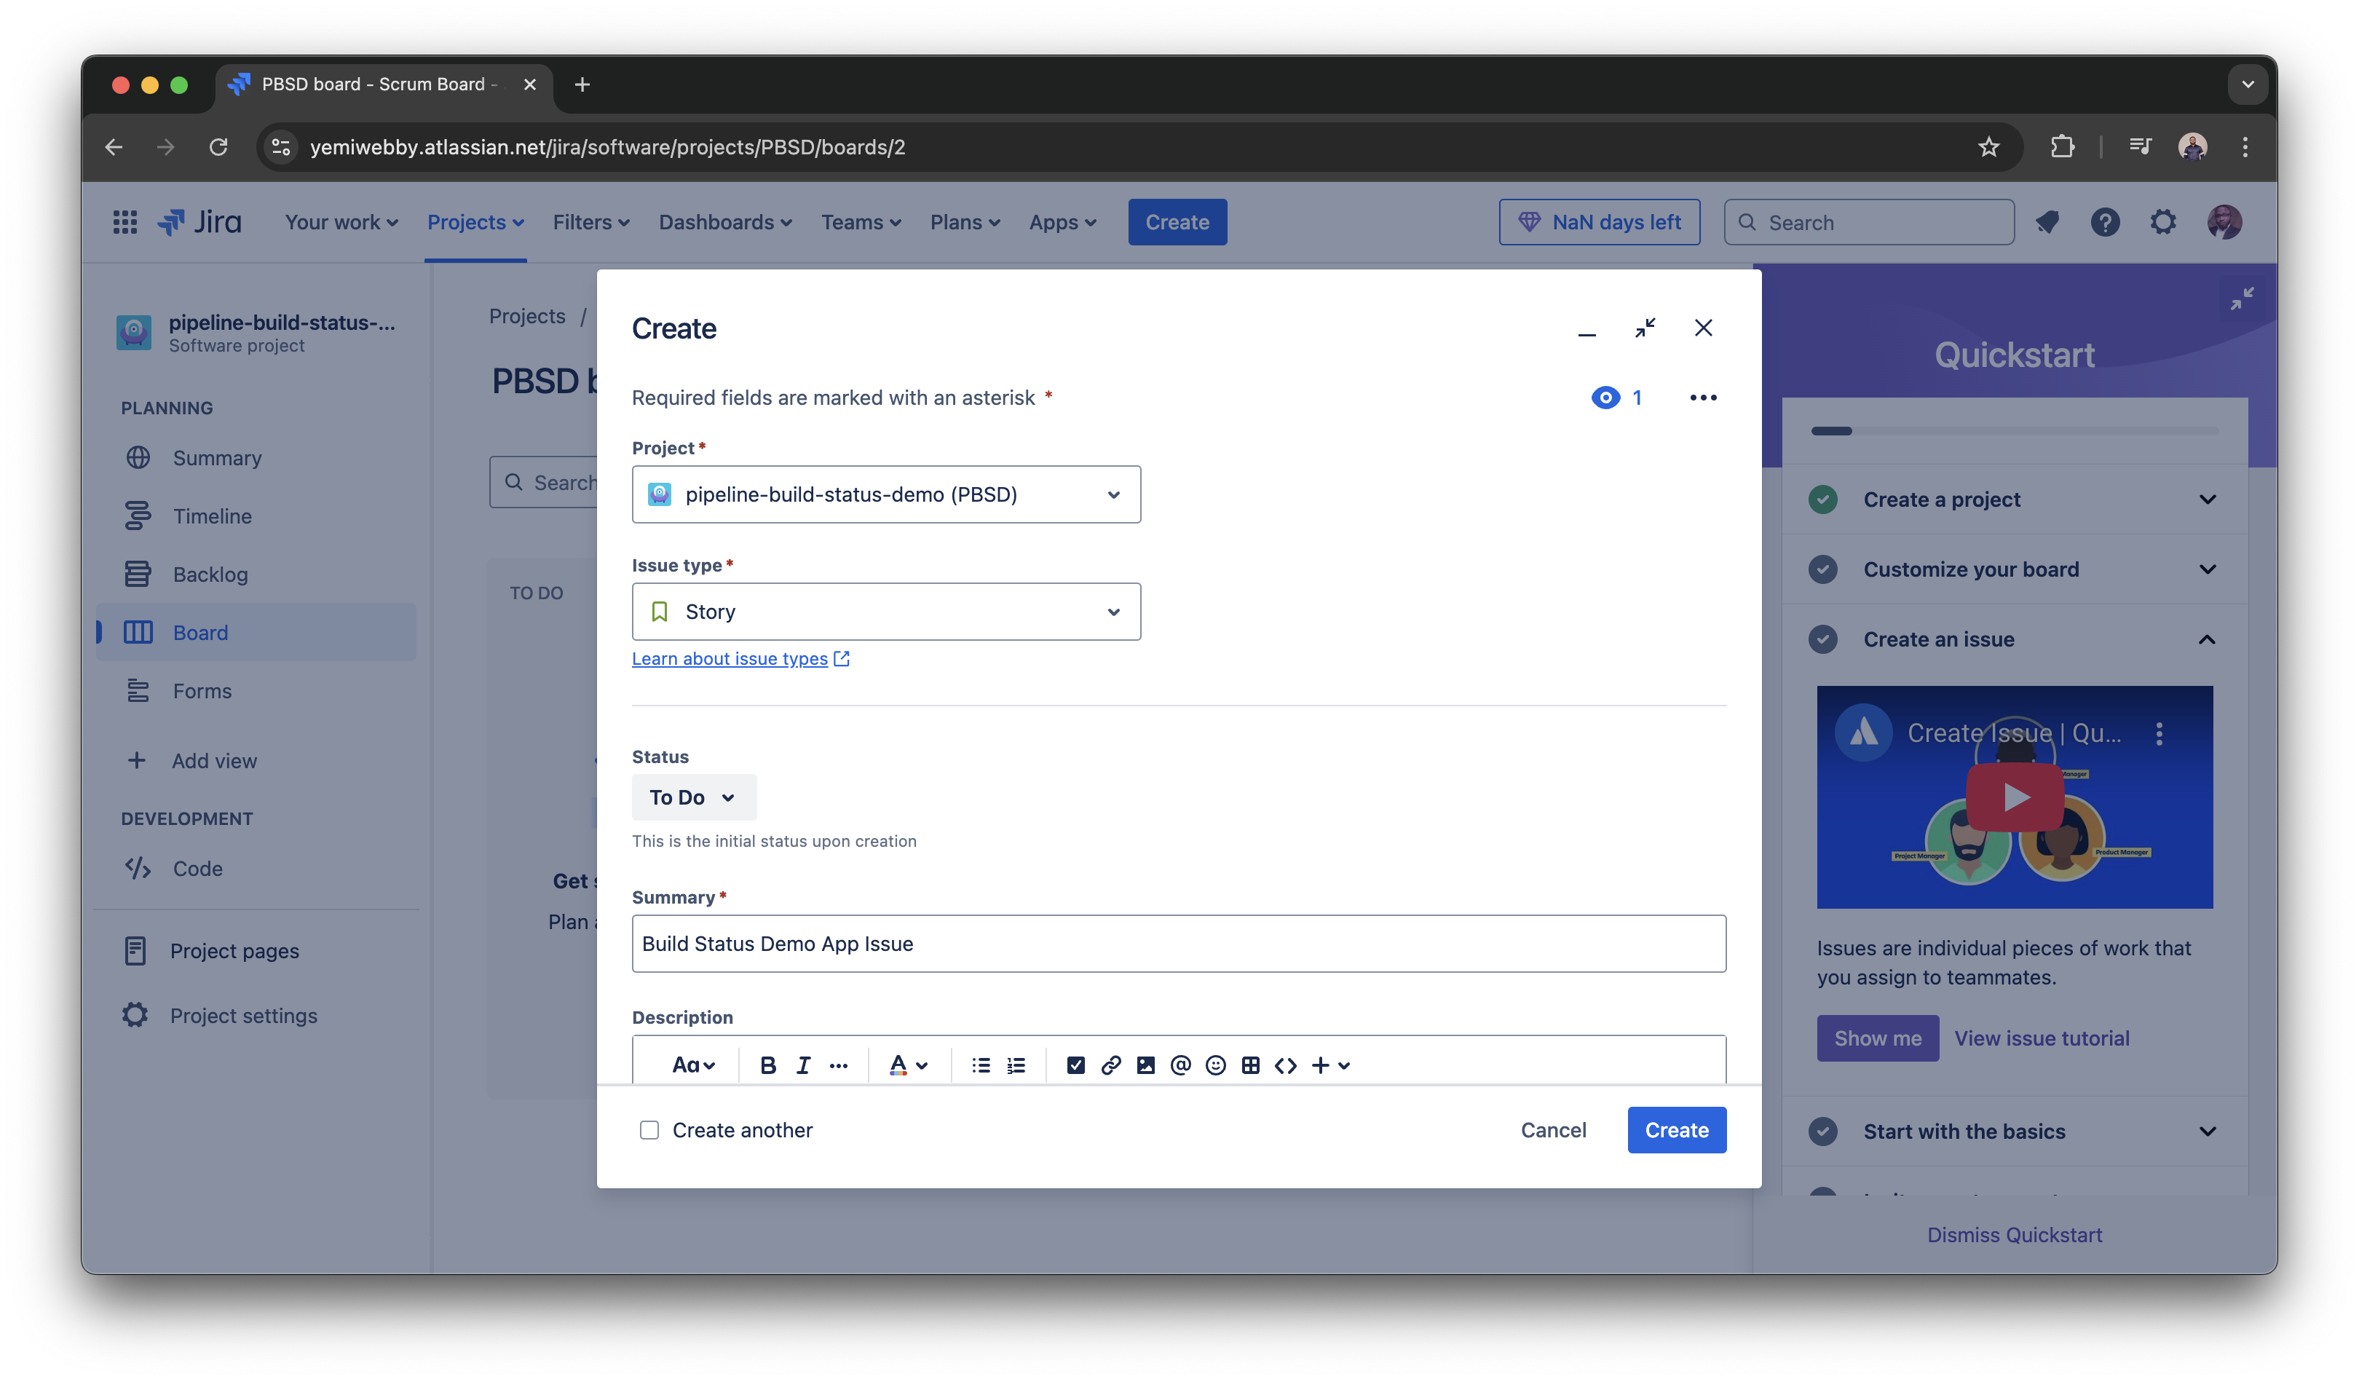The height and width of the screenshot is (1382, 2359).
Task: Insert a code snippet in the description
Action: (x=1285, y=1065)
